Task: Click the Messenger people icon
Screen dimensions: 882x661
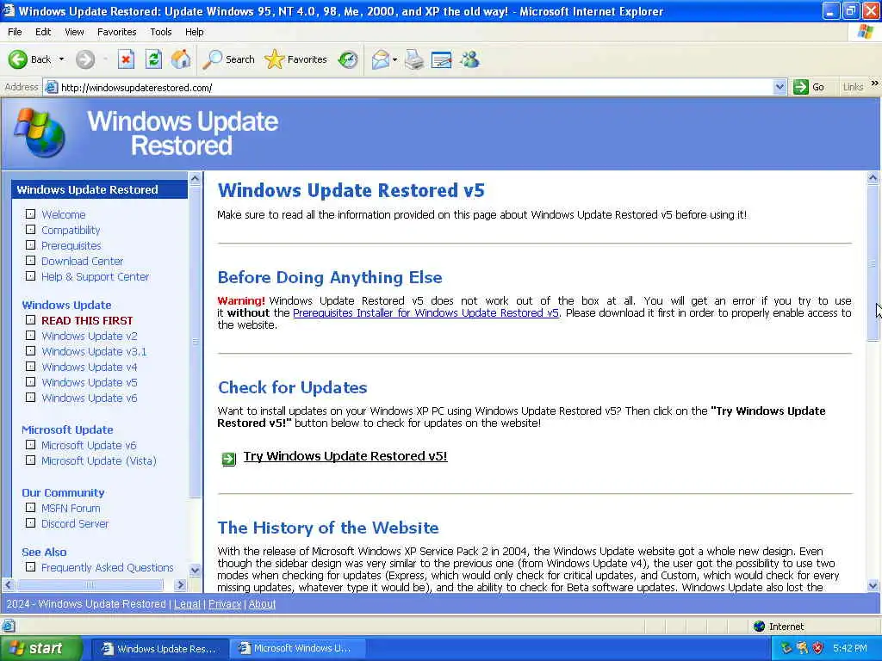Action: (469, 59)
